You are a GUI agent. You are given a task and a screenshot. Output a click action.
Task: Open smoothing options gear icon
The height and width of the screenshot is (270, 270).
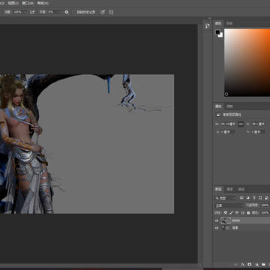tap(67, 12)
